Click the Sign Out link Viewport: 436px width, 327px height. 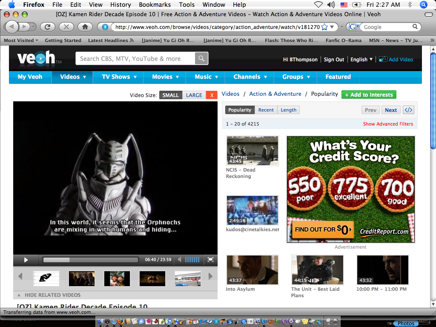334,59
